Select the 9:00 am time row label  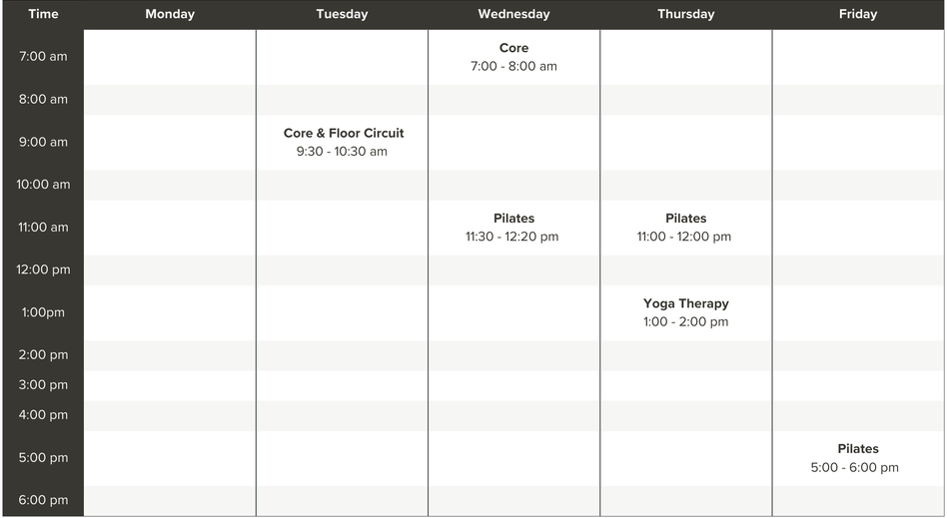pos(43,142)
